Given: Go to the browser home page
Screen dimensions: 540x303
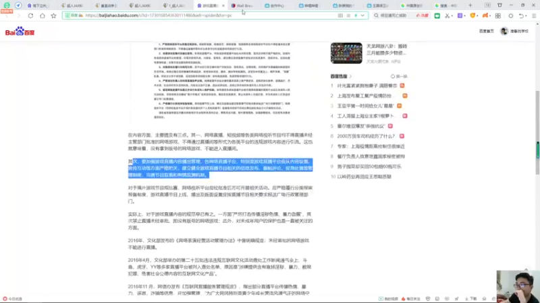Looking at the screenshot, I should 43,15.
